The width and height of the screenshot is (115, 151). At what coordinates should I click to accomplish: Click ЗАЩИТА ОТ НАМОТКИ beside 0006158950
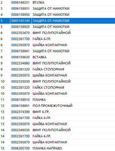click(51, 15)
